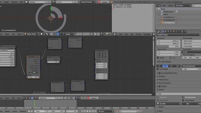Click the ArcNodeParent3 object icon in outliner

[162, 23]
